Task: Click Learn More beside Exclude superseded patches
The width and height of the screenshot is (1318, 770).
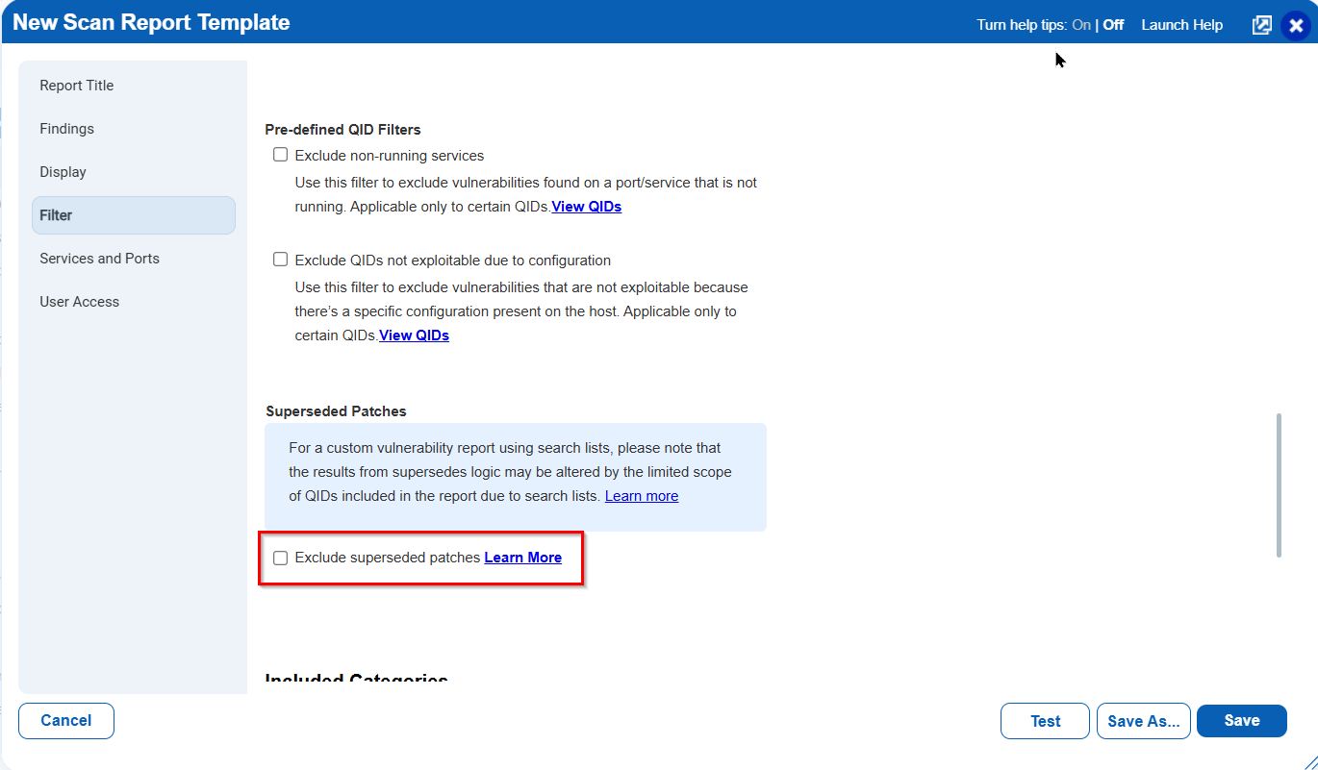Action: point(522,558)
